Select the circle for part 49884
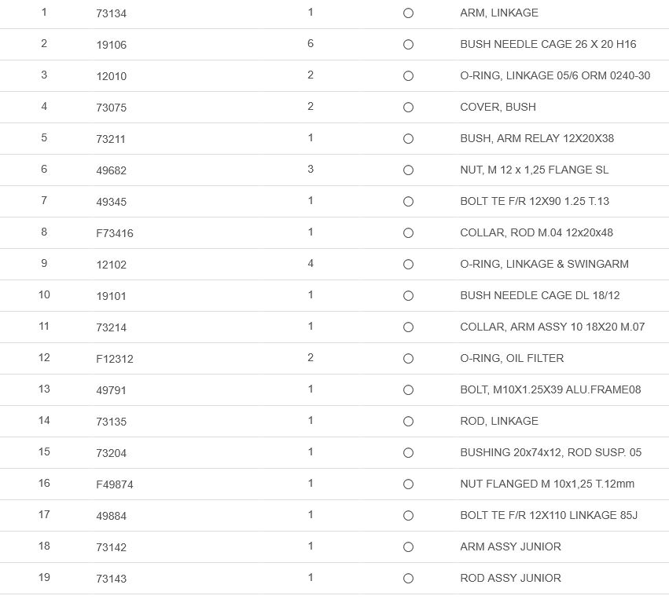Screen dimensions: 669x603 click(x=408, y=516)
